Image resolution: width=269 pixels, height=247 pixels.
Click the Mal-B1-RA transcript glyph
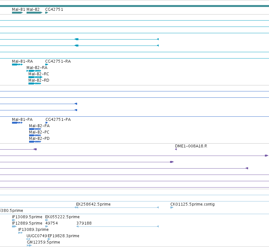point(17,65)
